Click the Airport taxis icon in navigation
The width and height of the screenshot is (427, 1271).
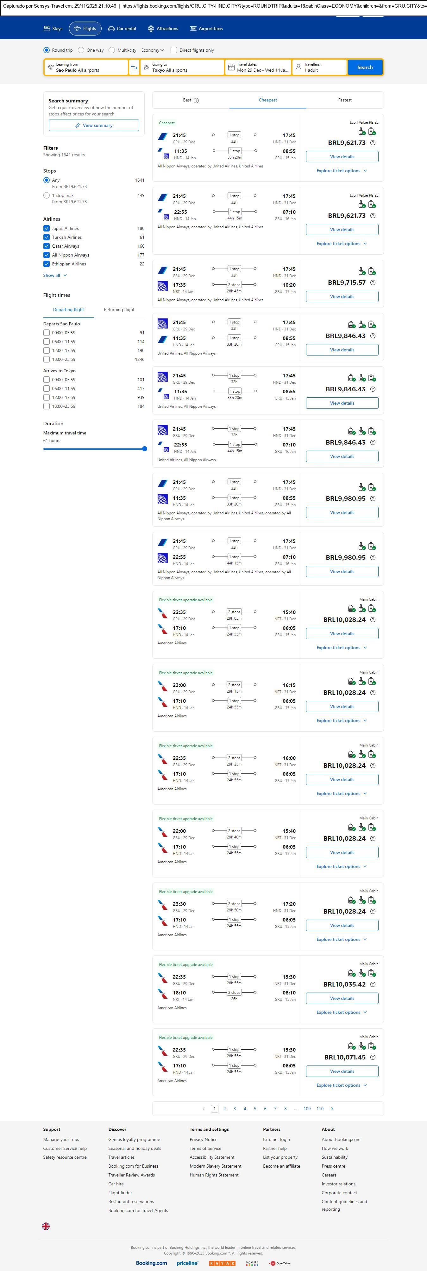click(x=193, y=29)
